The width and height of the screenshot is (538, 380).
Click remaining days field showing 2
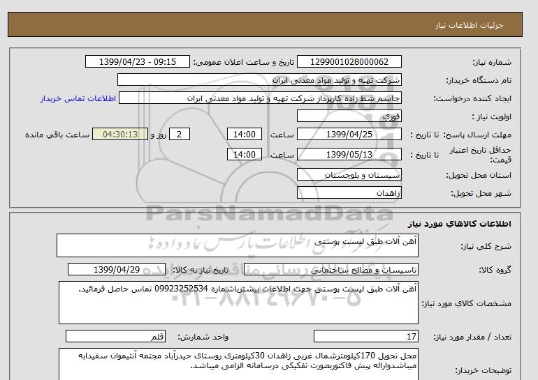[180, 134]
